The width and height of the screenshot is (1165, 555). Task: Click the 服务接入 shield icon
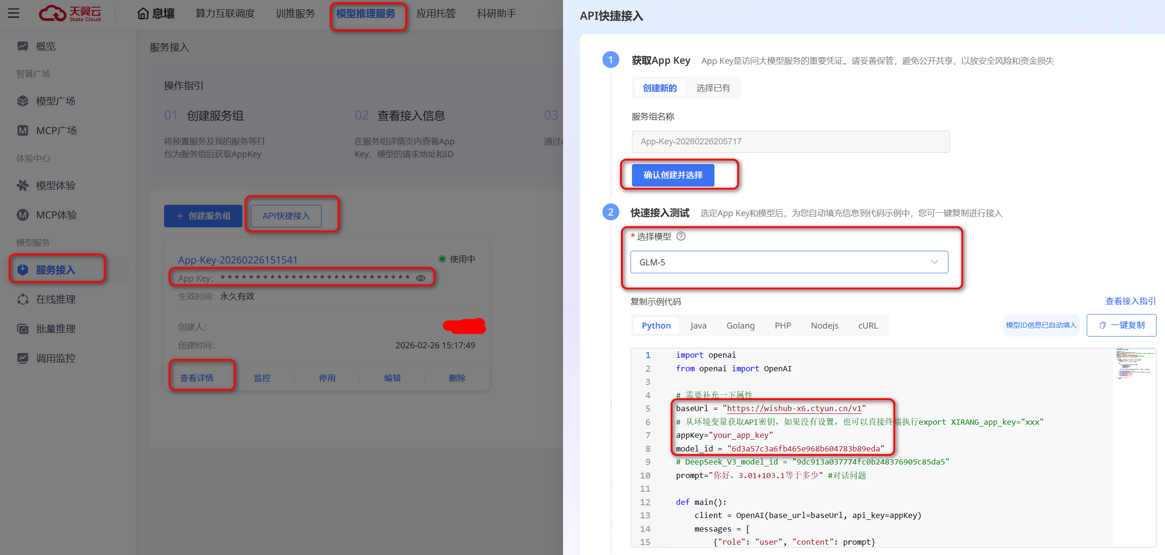coord(23,270)
